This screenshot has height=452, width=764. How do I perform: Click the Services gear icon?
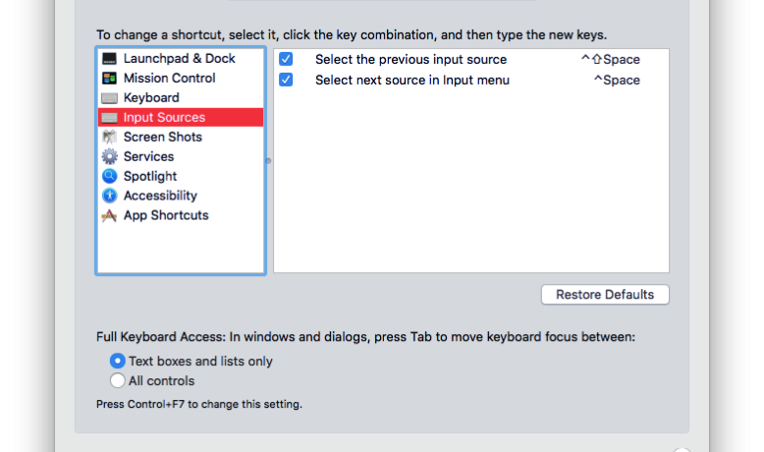click(x=109, y=156)
